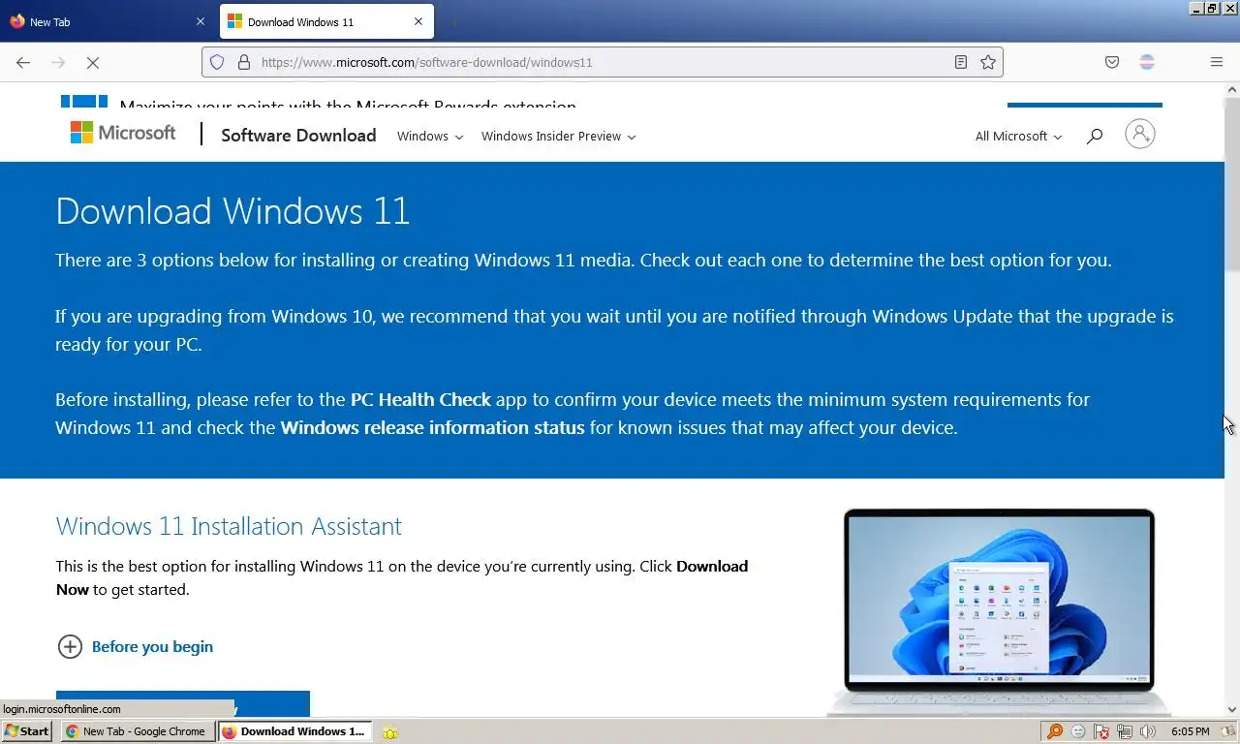Viewport: 1240px width, 744px height.
Task: Open the tracking protection shield icon
Action: (x=217, y=62)
